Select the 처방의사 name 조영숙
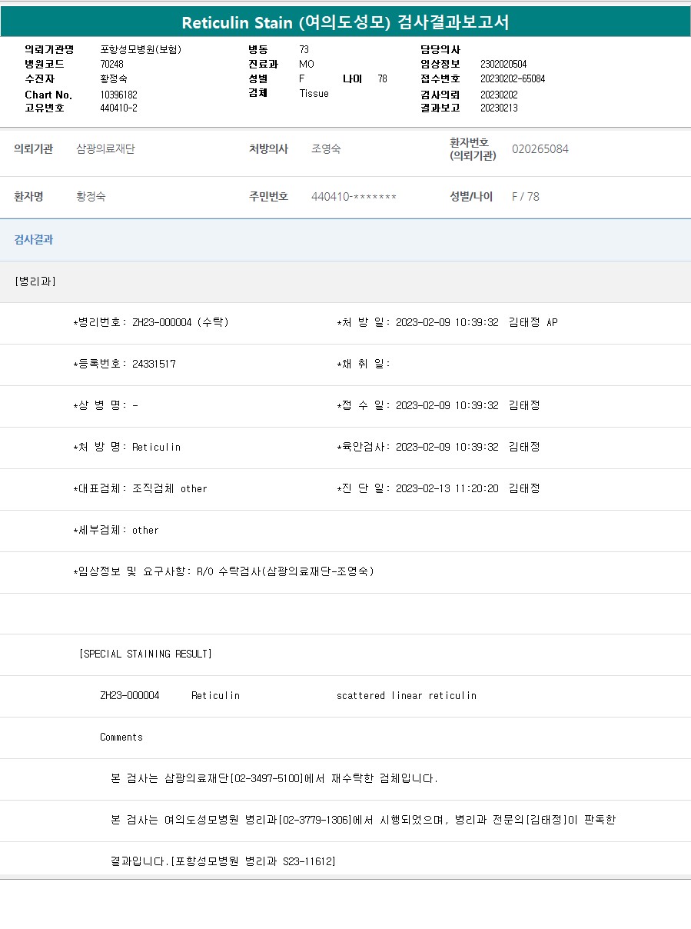 326,149
